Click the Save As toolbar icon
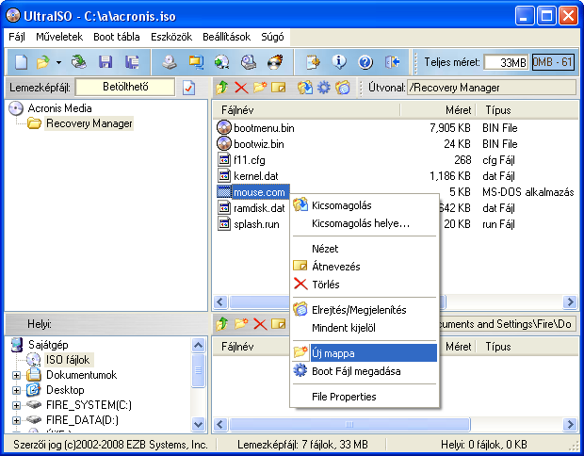Viewport: 584px width, 456px height. (x=132, y=62)
